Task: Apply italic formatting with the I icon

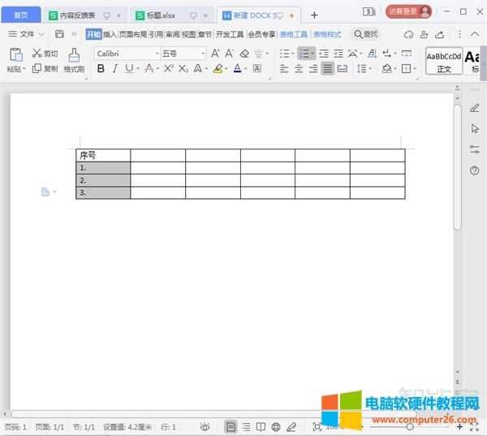Action: (x=115, y=69)
